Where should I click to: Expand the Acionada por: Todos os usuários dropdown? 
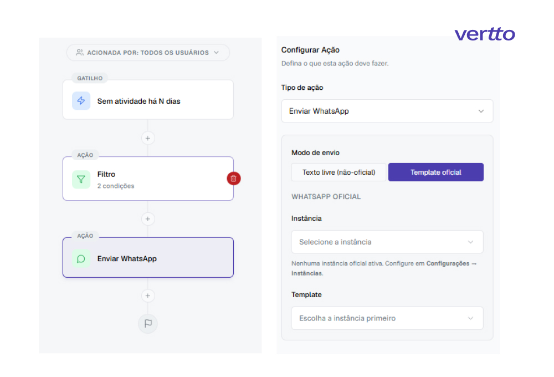click(148, 52)
